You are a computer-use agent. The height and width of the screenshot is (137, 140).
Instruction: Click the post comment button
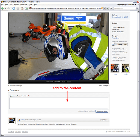(102, 111)
